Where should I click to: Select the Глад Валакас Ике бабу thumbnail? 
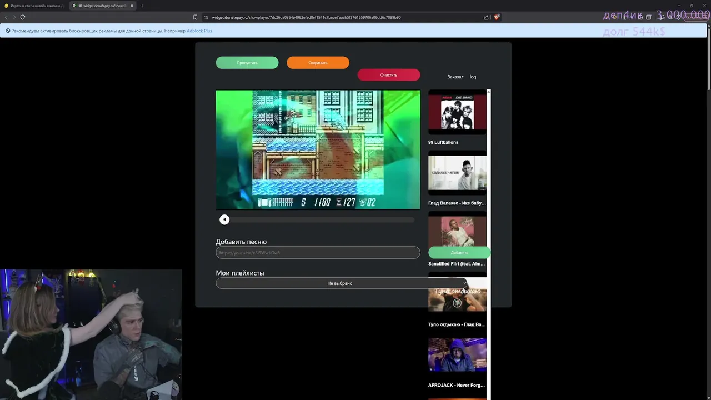point(457,173)
